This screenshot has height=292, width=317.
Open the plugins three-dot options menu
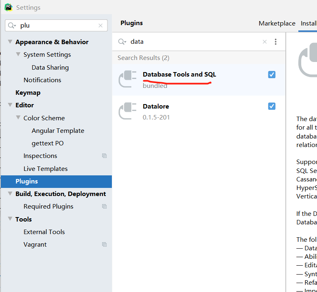pyautogui.click(x=276, y=42)
